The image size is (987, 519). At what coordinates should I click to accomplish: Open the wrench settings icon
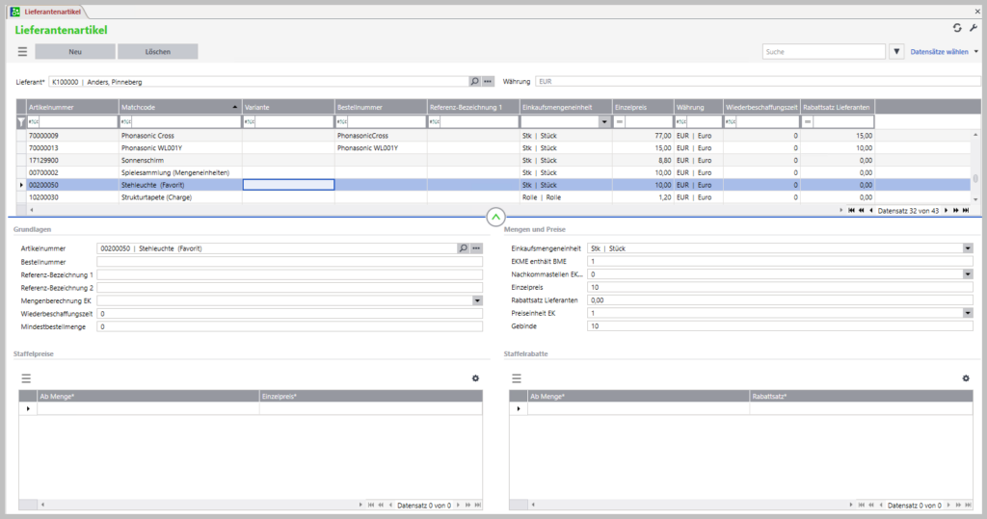[973, 29]
